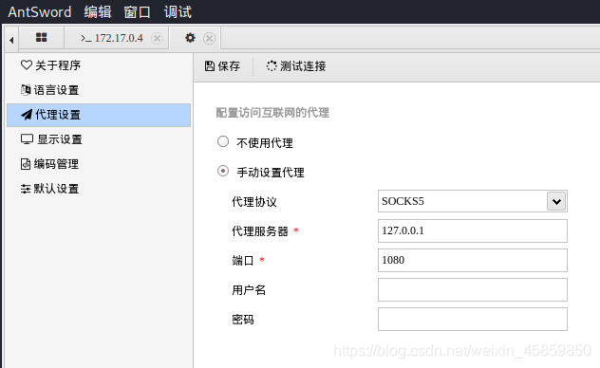600x368 pixels.
Task: Open 显示设置 in the sidebar
Action: tap(99, 139)
